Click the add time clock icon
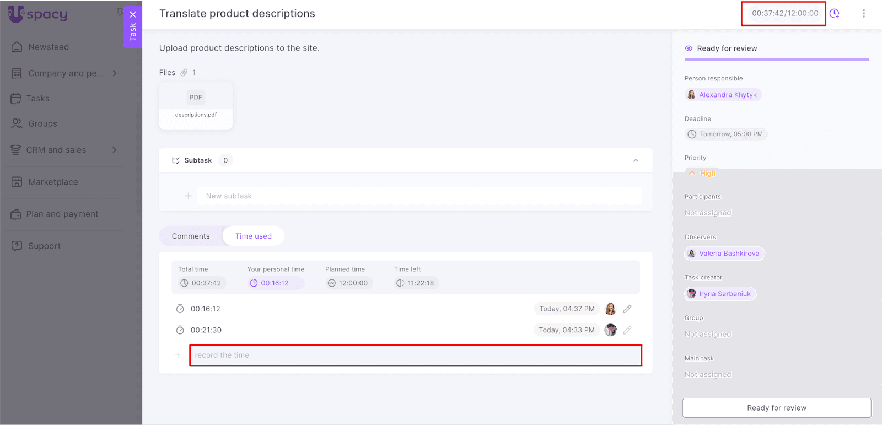This screenshot has width=882, height=426. (835, 14)
